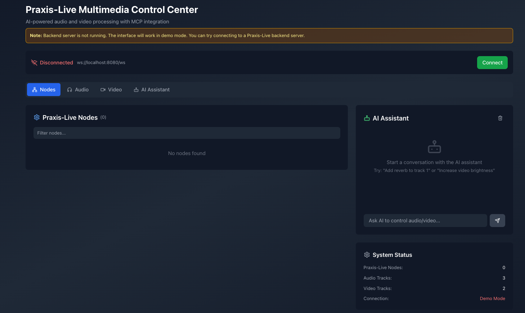Click the gear icon beside System Status
The width and height of the screenshot is (525, 313).
tap(367, 255)
